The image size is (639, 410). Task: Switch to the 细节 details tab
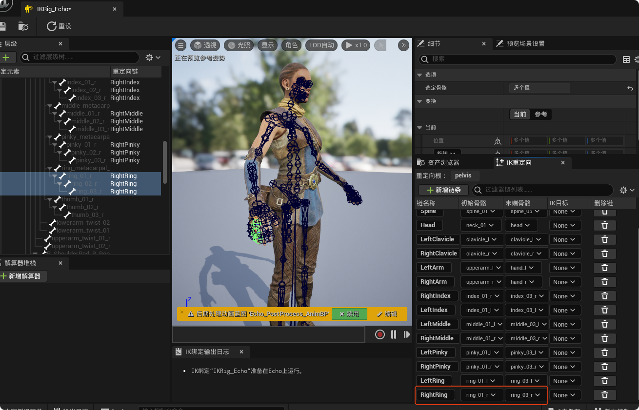click(x=434, y=44)
